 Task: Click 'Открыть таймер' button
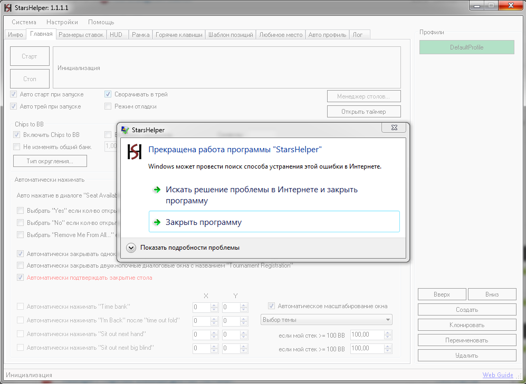[364, 112]
